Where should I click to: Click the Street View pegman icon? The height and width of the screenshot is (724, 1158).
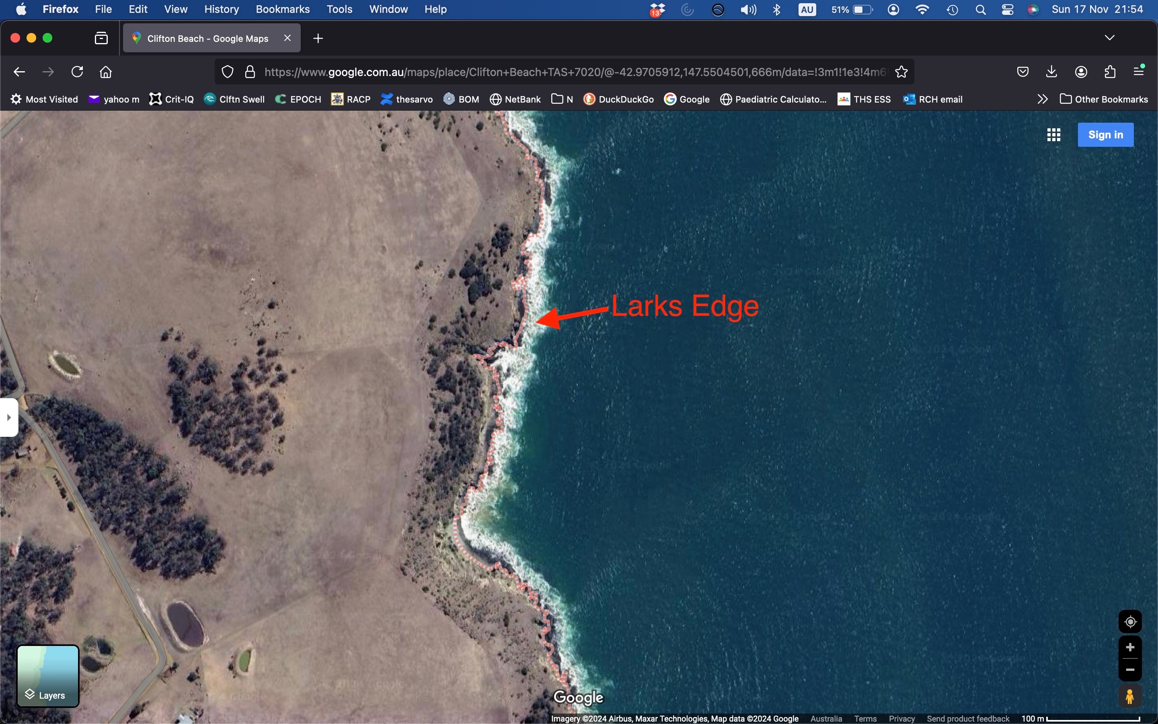1130,697
